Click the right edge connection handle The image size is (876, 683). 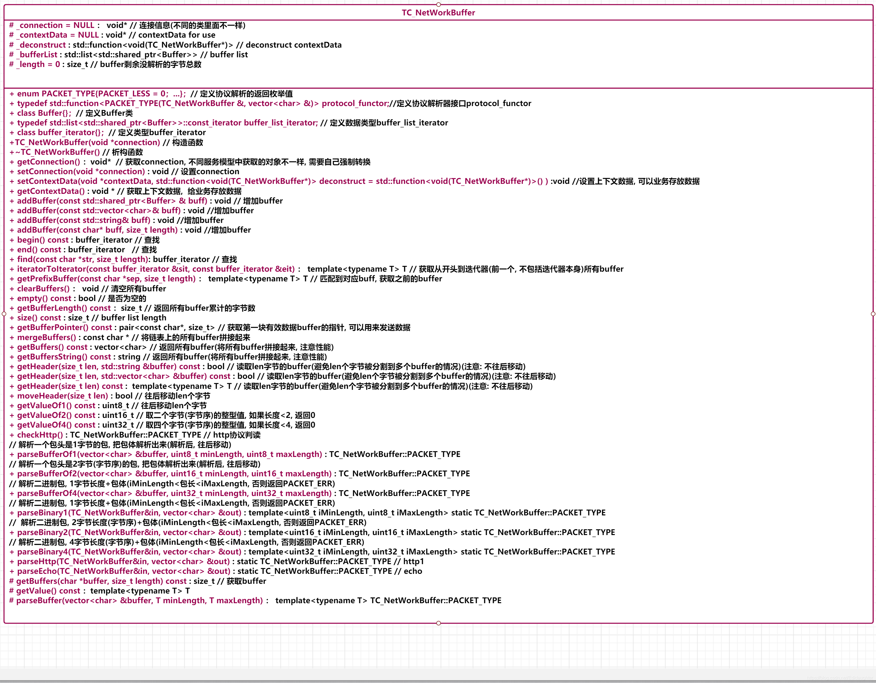[873, 314]
